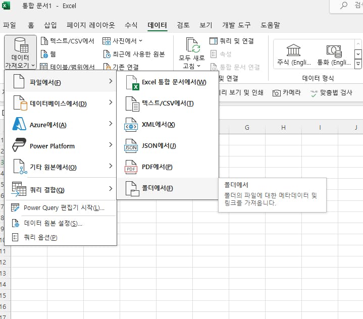Screen dimensions: 363x319
Task: Choose 폴더에서(F) in submenu
Action: [x=168, y=188]
